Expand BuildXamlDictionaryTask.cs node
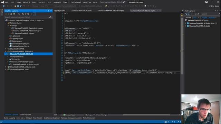 click(8, 62)
